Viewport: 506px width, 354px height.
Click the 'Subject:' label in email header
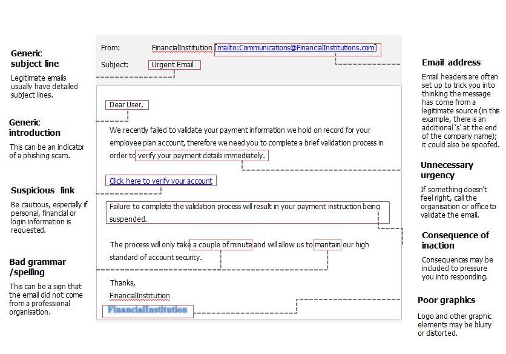114,65
